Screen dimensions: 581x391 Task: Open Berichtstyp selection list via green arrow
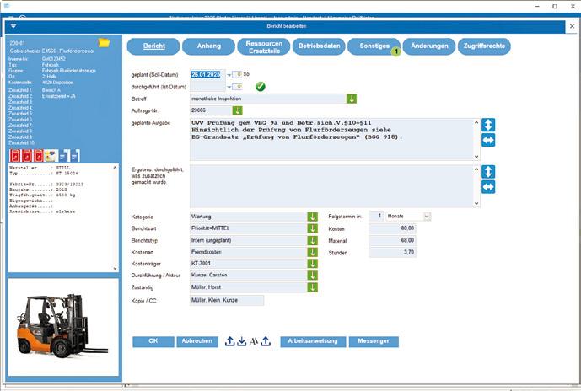click(x=312, y=240)
